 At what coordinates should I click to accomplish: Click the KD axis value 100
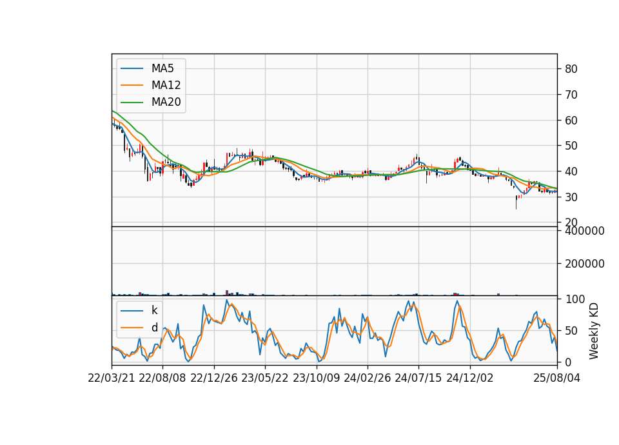pos(575,299)
